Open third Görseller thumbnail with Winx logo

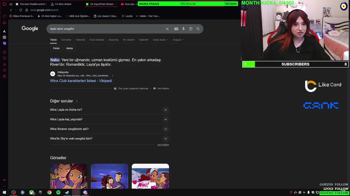tap(150, 176)
